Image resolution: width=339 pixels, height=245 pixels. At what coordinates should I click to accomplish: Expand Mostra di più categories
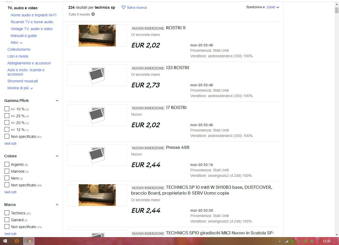(x=20, y=88)
